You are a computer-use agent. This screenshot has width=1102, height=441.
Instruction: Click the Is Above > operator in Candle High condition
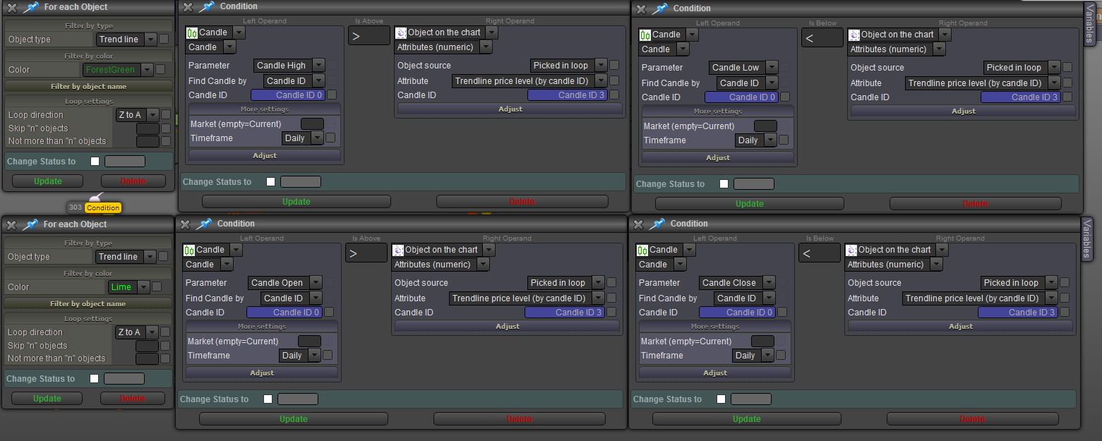coord(369,35)
